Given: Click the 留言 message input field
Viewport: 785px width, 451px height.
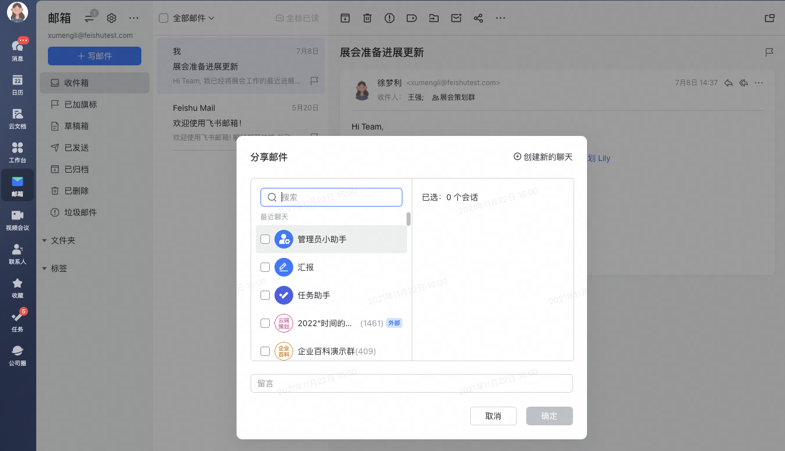Looking at the screenshot, I should pyautogui.click(x=412, y=383).
